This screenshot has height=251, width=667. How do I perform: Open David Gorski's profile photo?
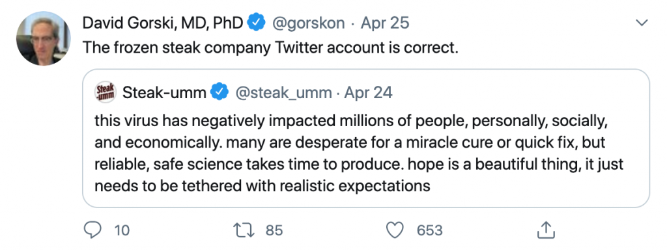pyautogui.click(x=44, y=38)
